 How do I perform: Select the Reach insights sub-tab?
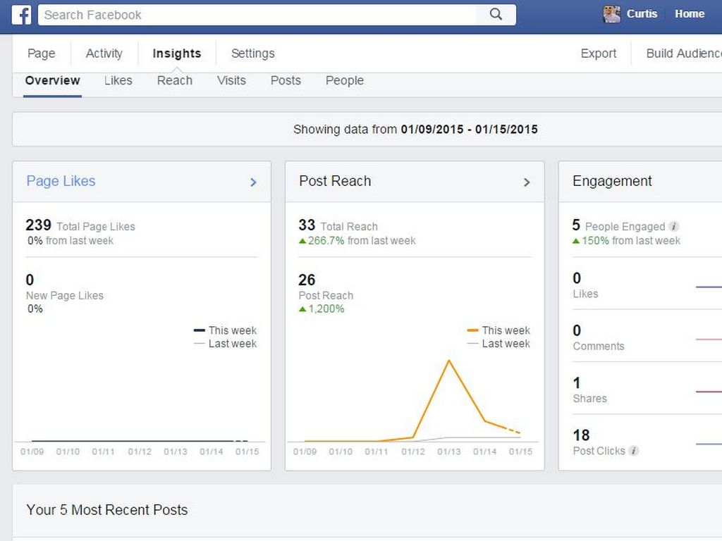174,80
